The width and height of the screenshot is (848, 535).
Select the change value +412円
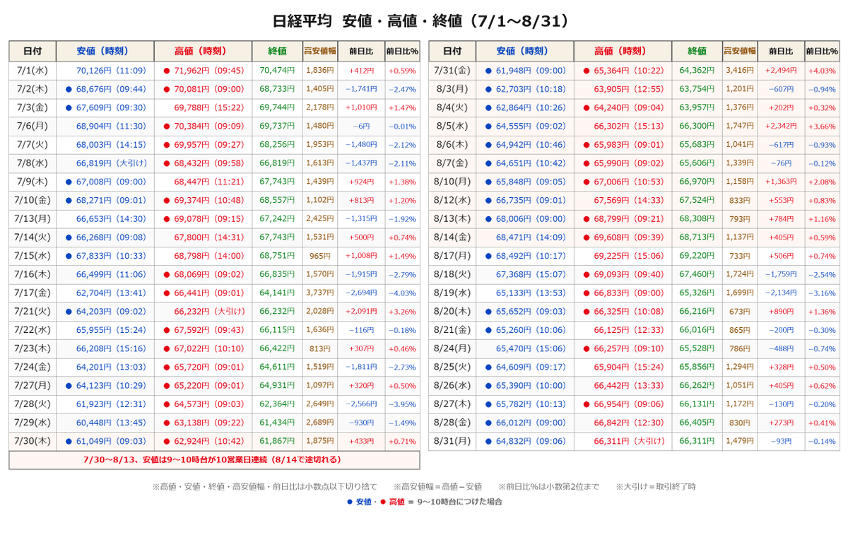point(361,71)
